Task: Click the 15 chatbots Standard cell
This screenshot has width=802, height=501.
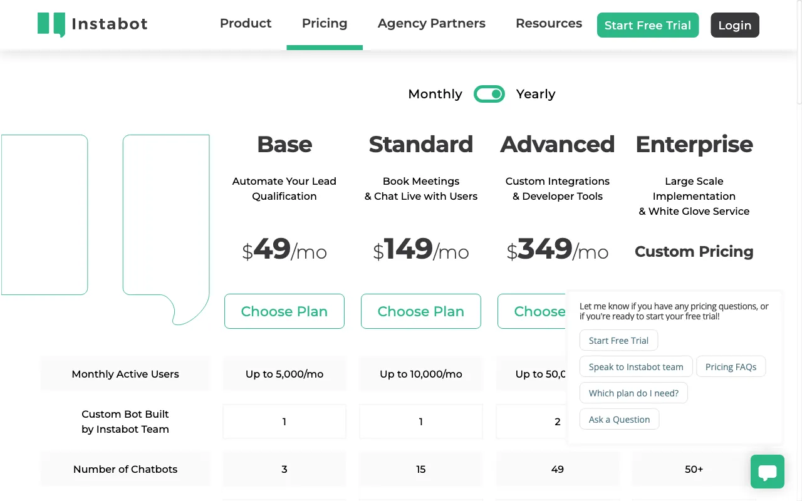Action: (x=421, y=469)
